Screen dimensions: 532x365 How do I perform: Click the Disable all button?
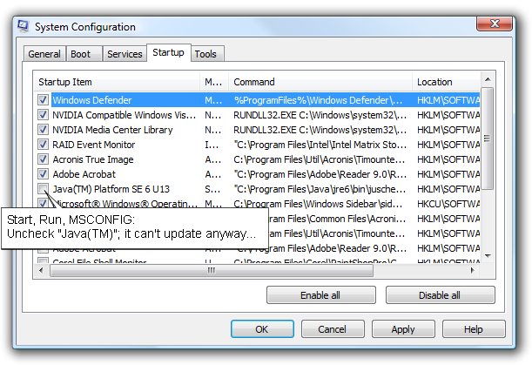click(440, 295)
